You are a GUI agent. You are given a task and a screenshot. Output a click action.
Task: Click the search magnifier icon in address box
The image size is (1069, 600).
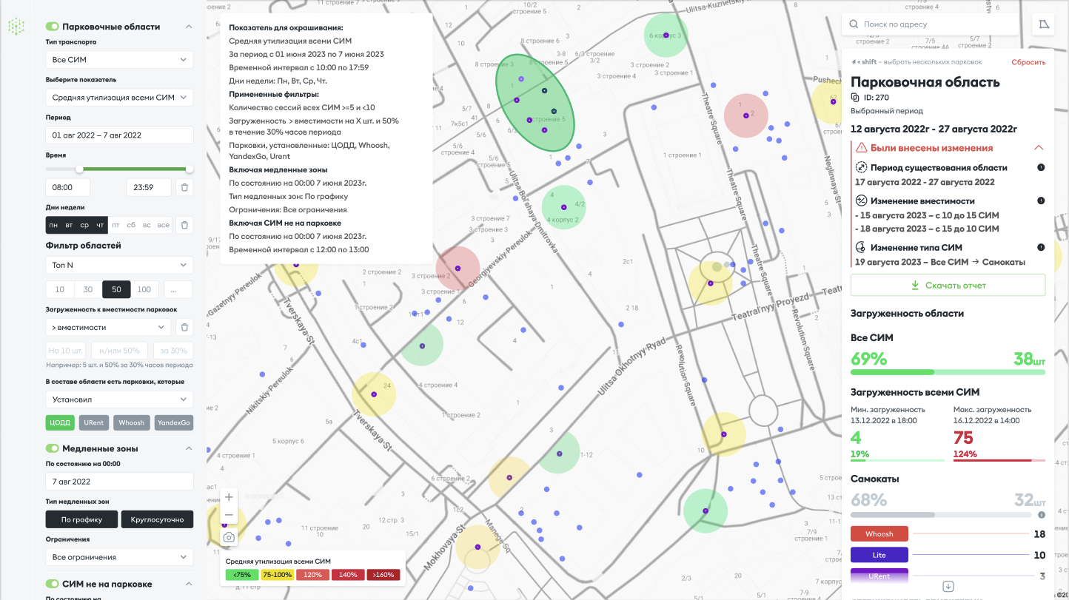click(x=854, y=24)
